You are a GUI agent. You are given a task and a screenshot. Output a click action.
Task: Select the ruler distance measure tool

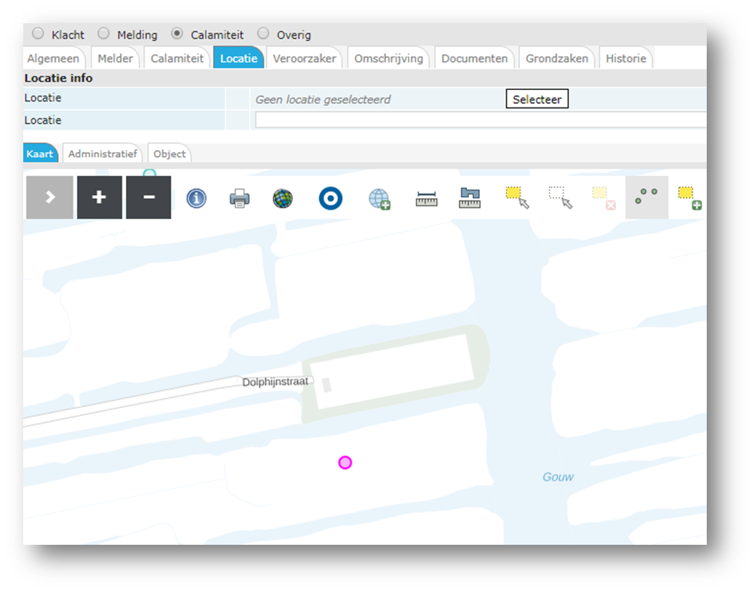pyautogui.click(x=426, y=198)
